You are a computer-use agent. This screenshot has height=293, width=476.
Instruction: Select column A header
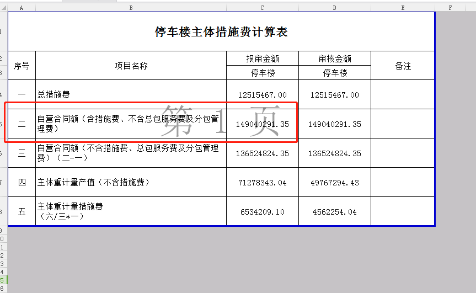tap(22, 8)
